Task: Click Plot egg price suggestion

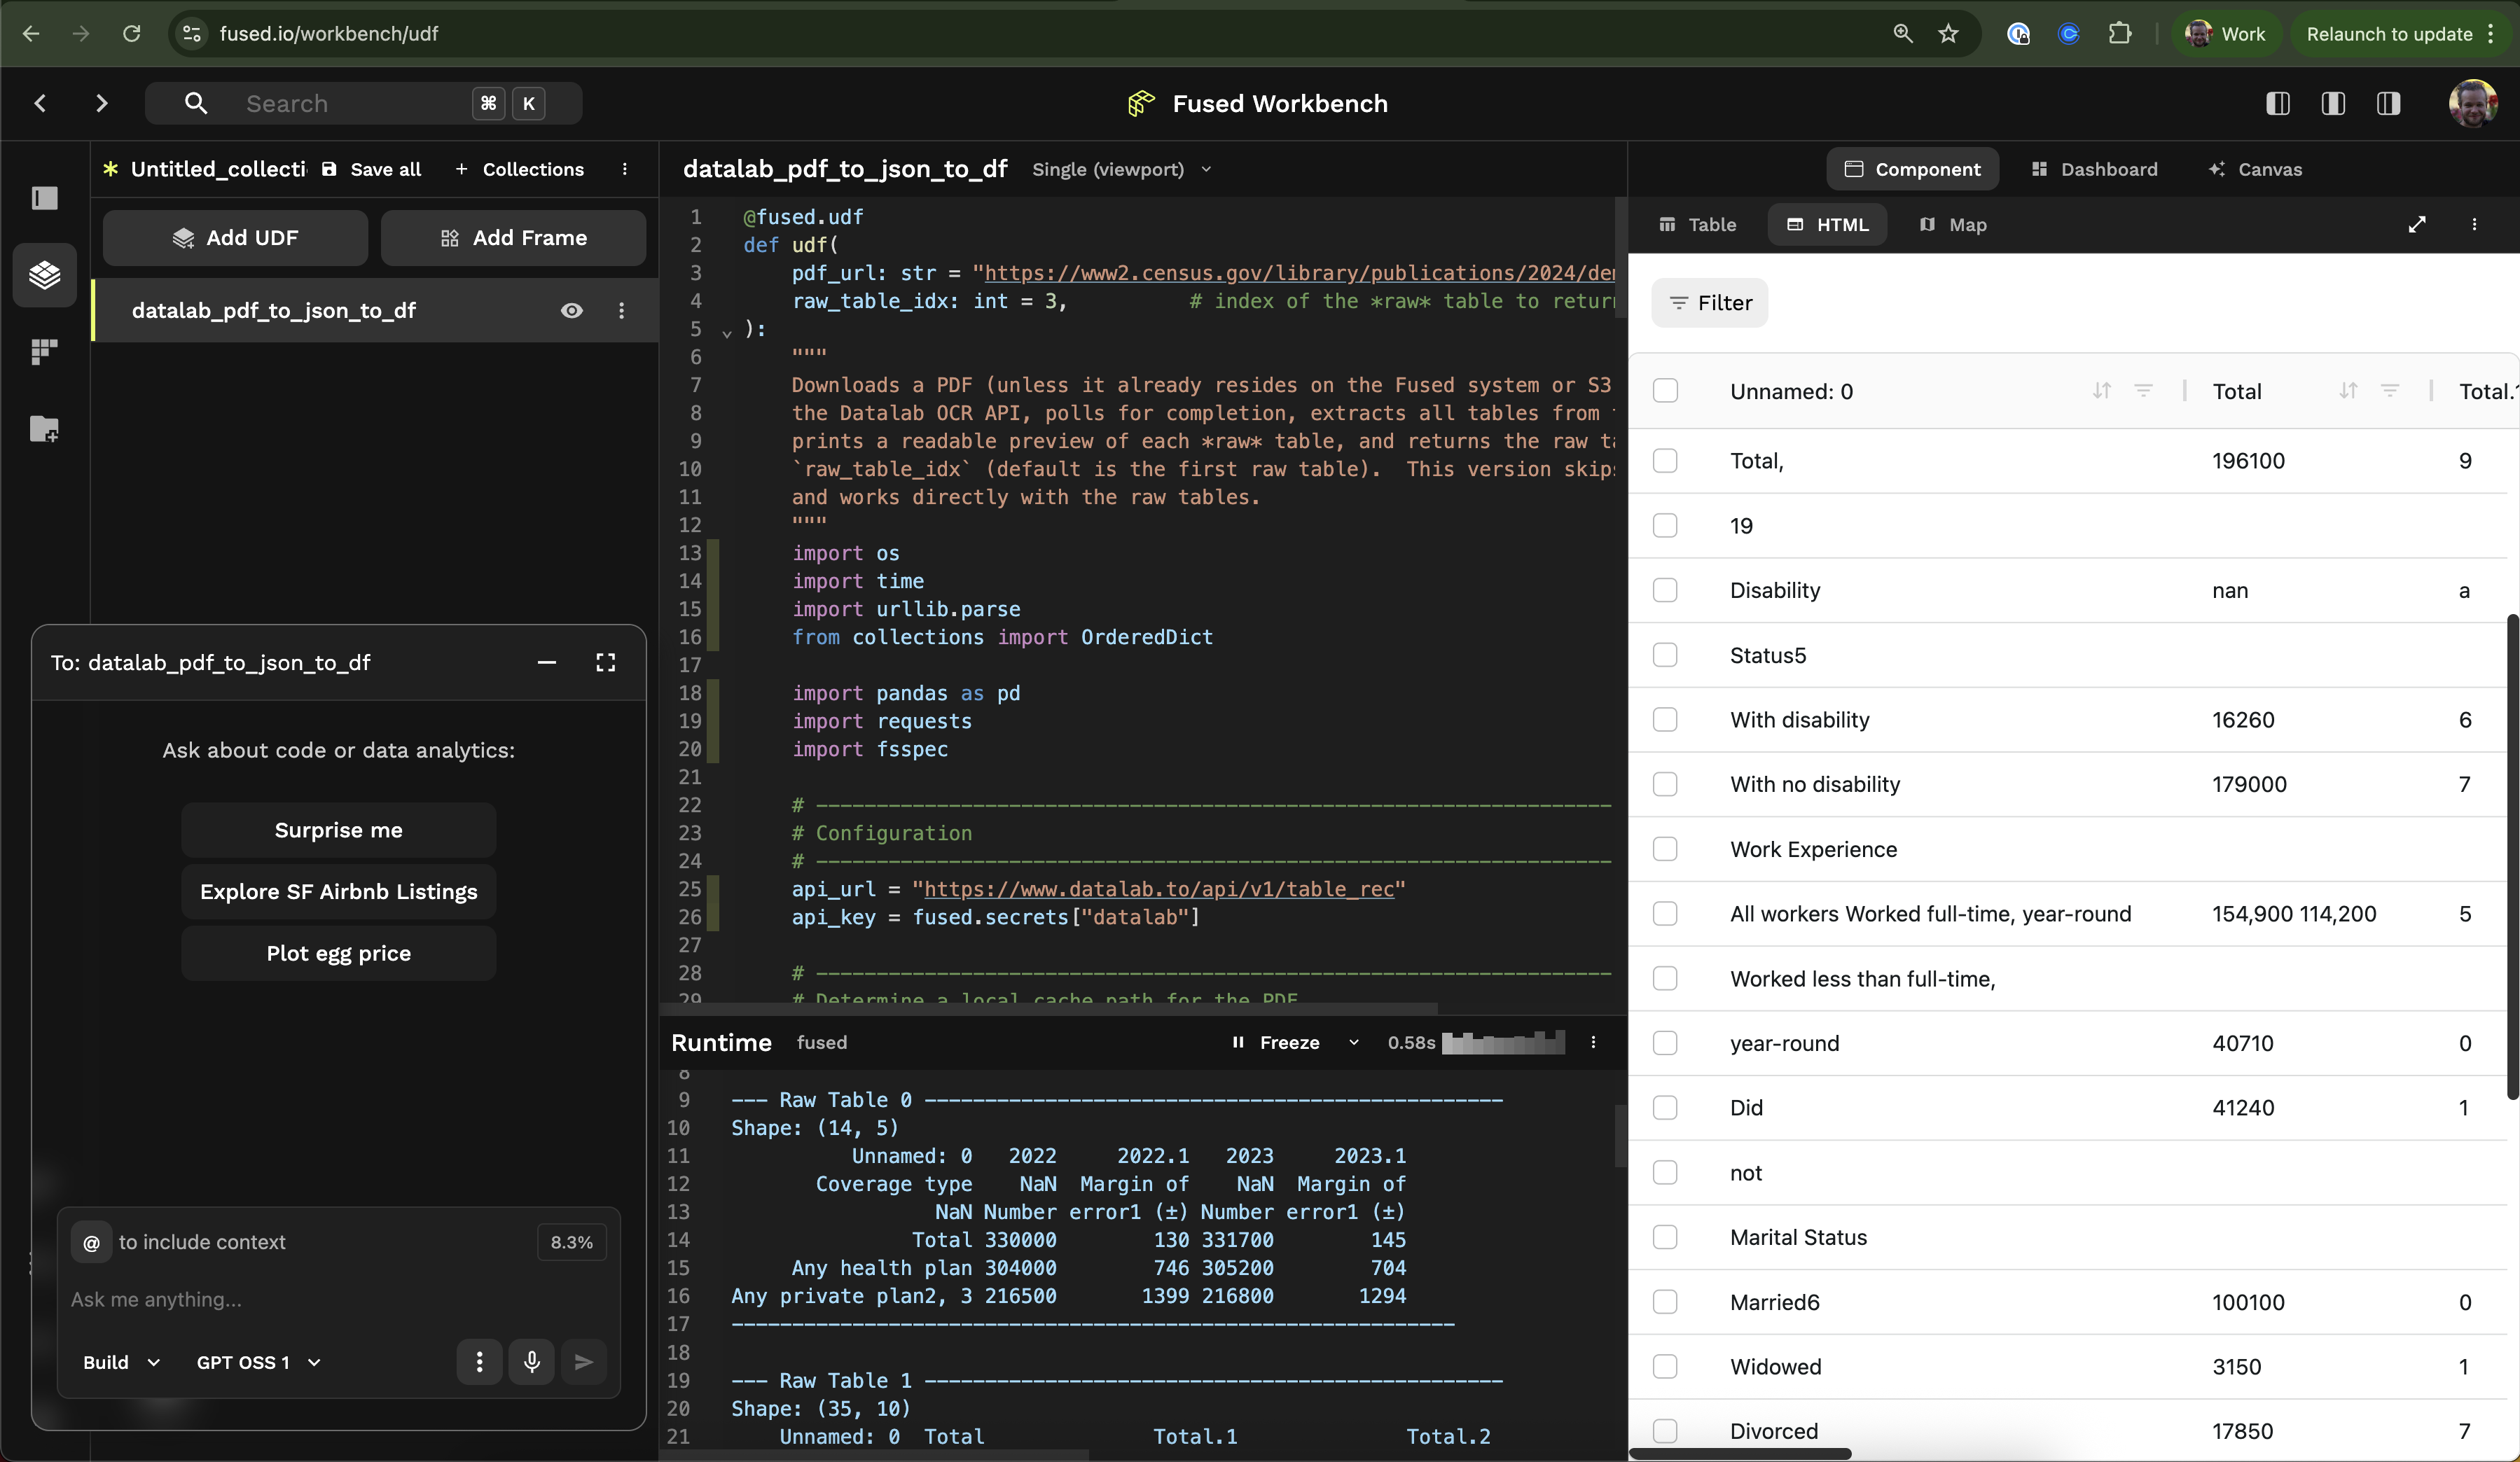Action: pyautogui.click(x=339, y=953)
